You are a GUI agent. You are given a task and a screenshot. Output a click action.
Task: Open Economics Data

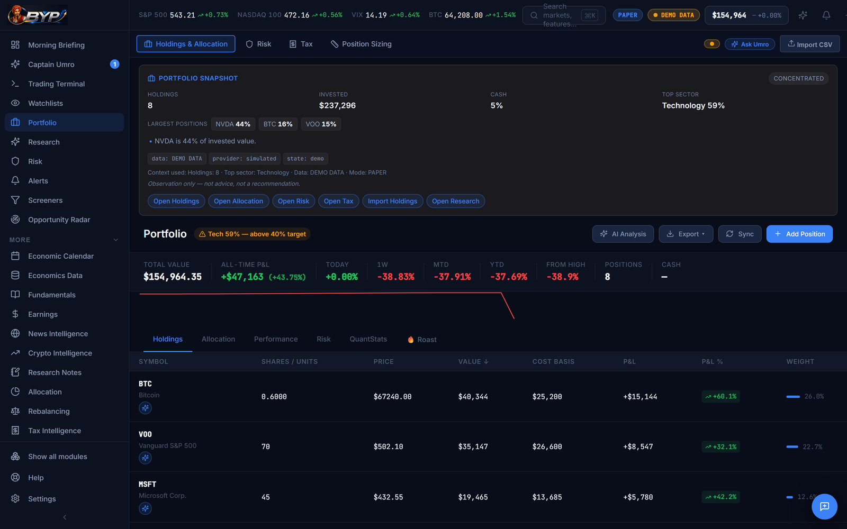[64, 276]
